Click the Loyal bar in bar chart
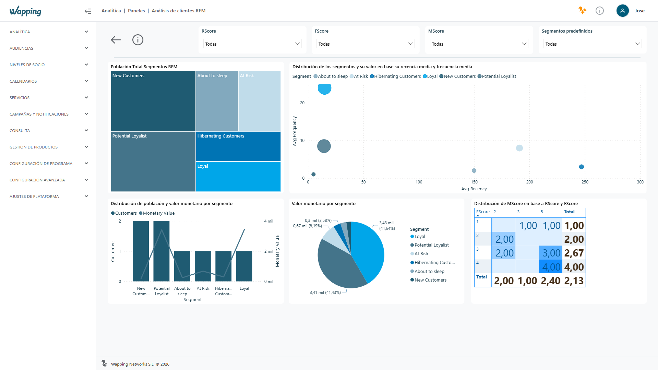 [x=244, y=266]
